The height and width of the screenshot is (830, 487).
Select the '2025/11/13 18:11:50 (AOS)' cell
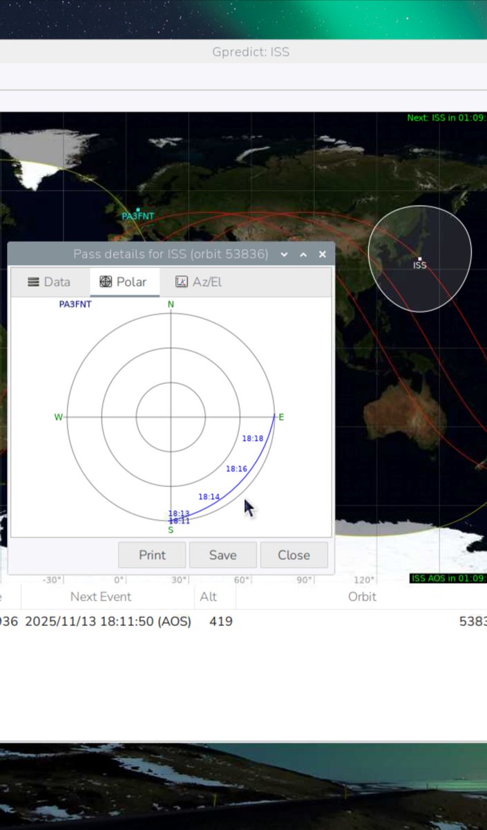tap(108, 621)
